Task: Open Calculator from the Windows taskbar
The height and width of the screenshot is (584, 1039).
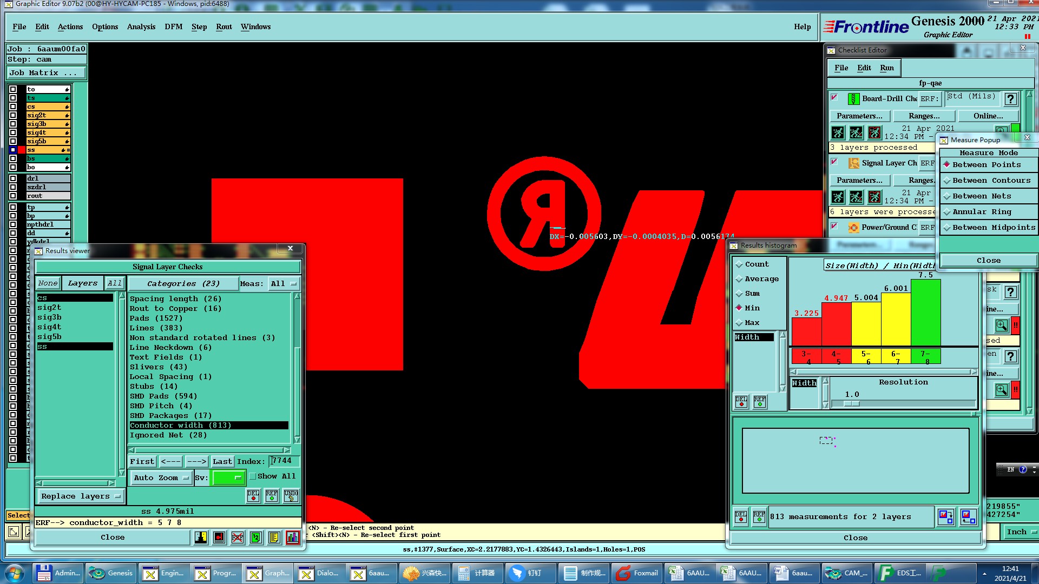Action: [x=477, y=573]
